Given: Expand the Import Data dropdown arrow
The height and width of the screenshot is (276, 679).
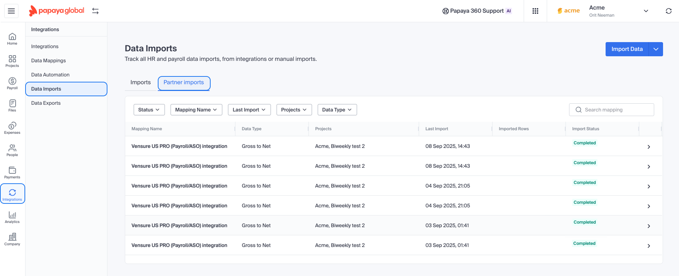Looking at the screenshot, I should pyautogui.click(x=656, y=49).
